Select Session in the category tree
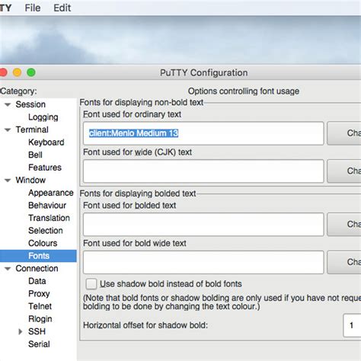The width and height of the screenshot is (361, 361). tap(30, 104)
